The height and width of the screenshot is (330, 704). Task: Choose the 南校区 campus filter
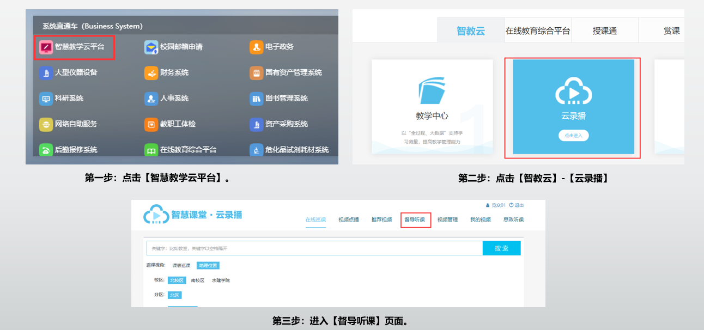point(197,280)
